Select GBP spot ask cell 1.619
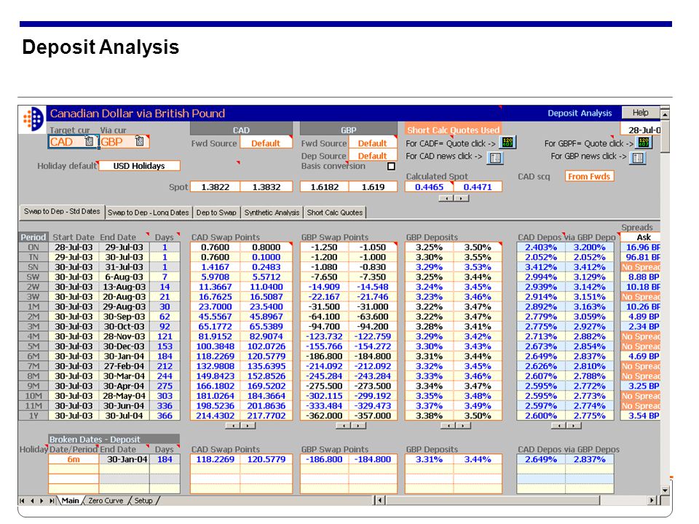Image resolution: width=699 pixels, height=524 pixels. (x=373, y=187)
